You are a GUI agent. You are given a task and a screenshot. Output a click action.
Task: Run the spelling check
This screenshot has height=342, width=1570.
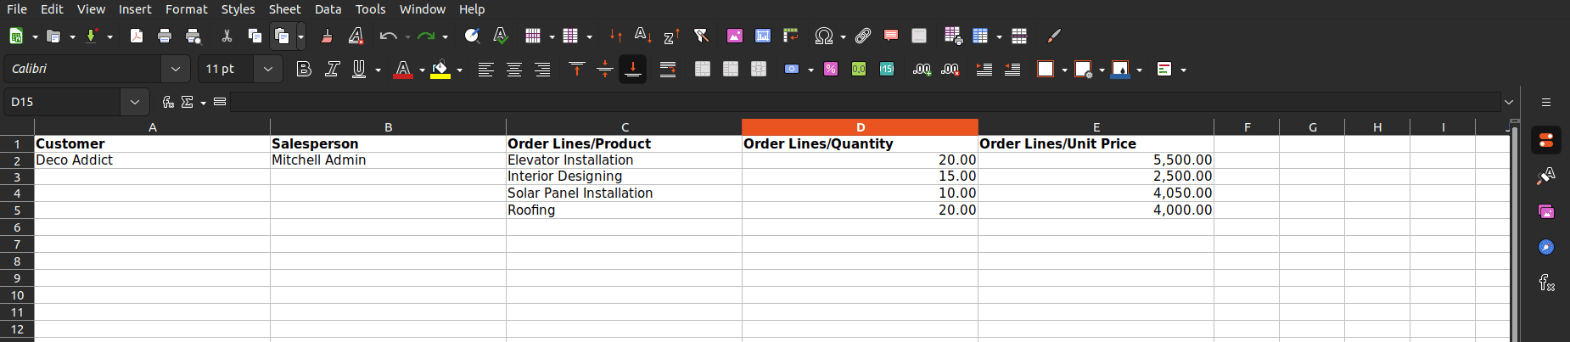[501, 36]
